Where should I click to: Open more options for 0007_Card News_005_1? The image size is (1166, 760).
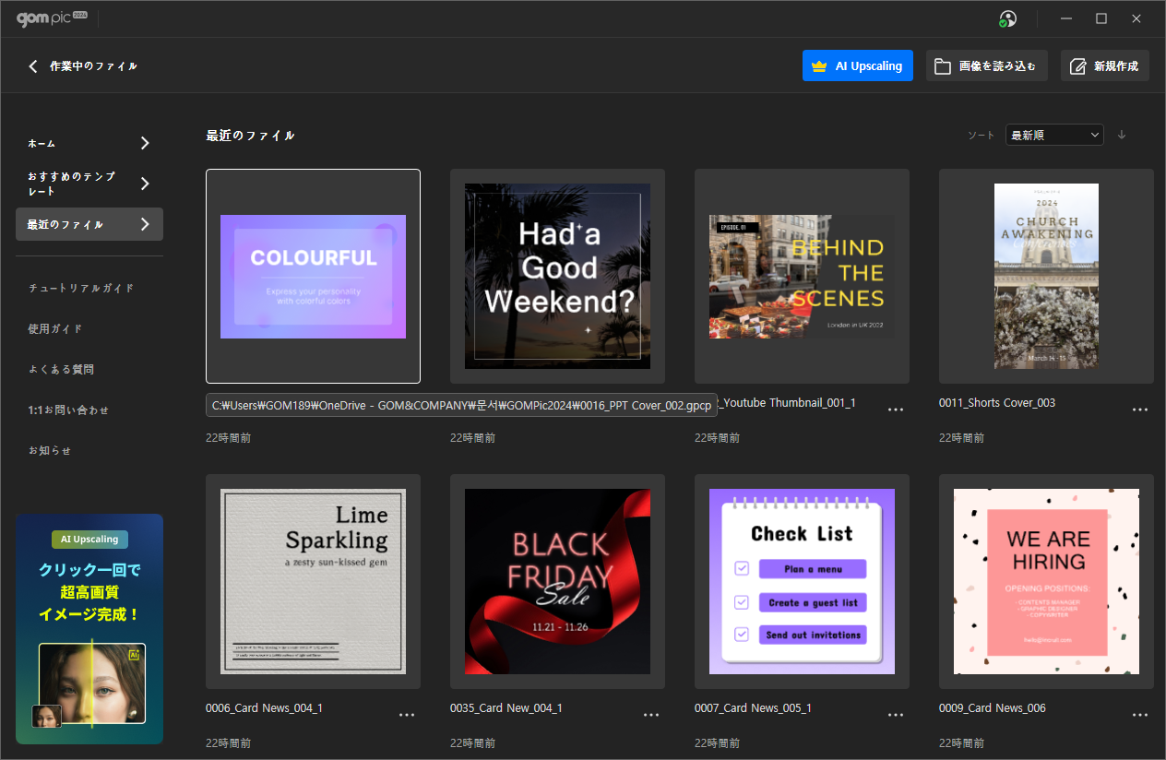click(896, 715)
